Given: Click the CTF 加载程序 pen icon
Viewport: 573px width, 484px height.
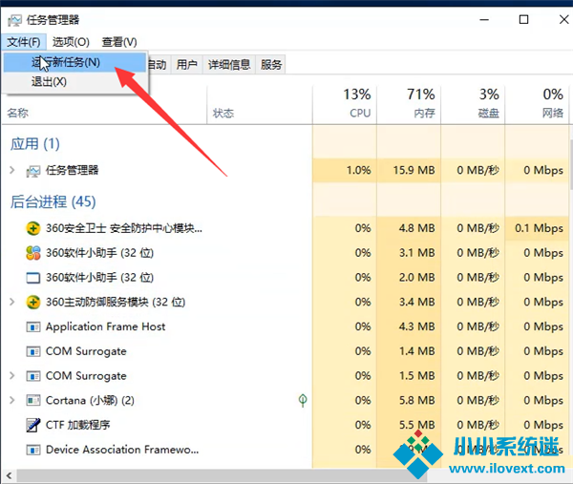Looking at the screenshot, I should [32, 425].
